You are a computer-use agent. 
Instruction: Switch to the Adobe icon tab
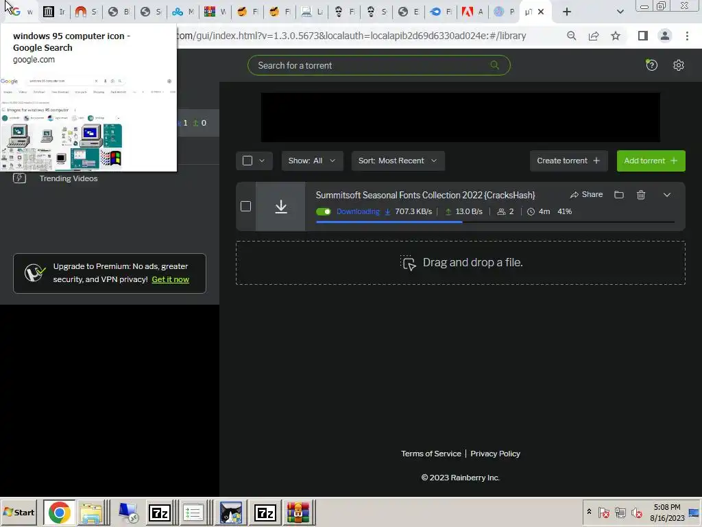click(472, 12)
